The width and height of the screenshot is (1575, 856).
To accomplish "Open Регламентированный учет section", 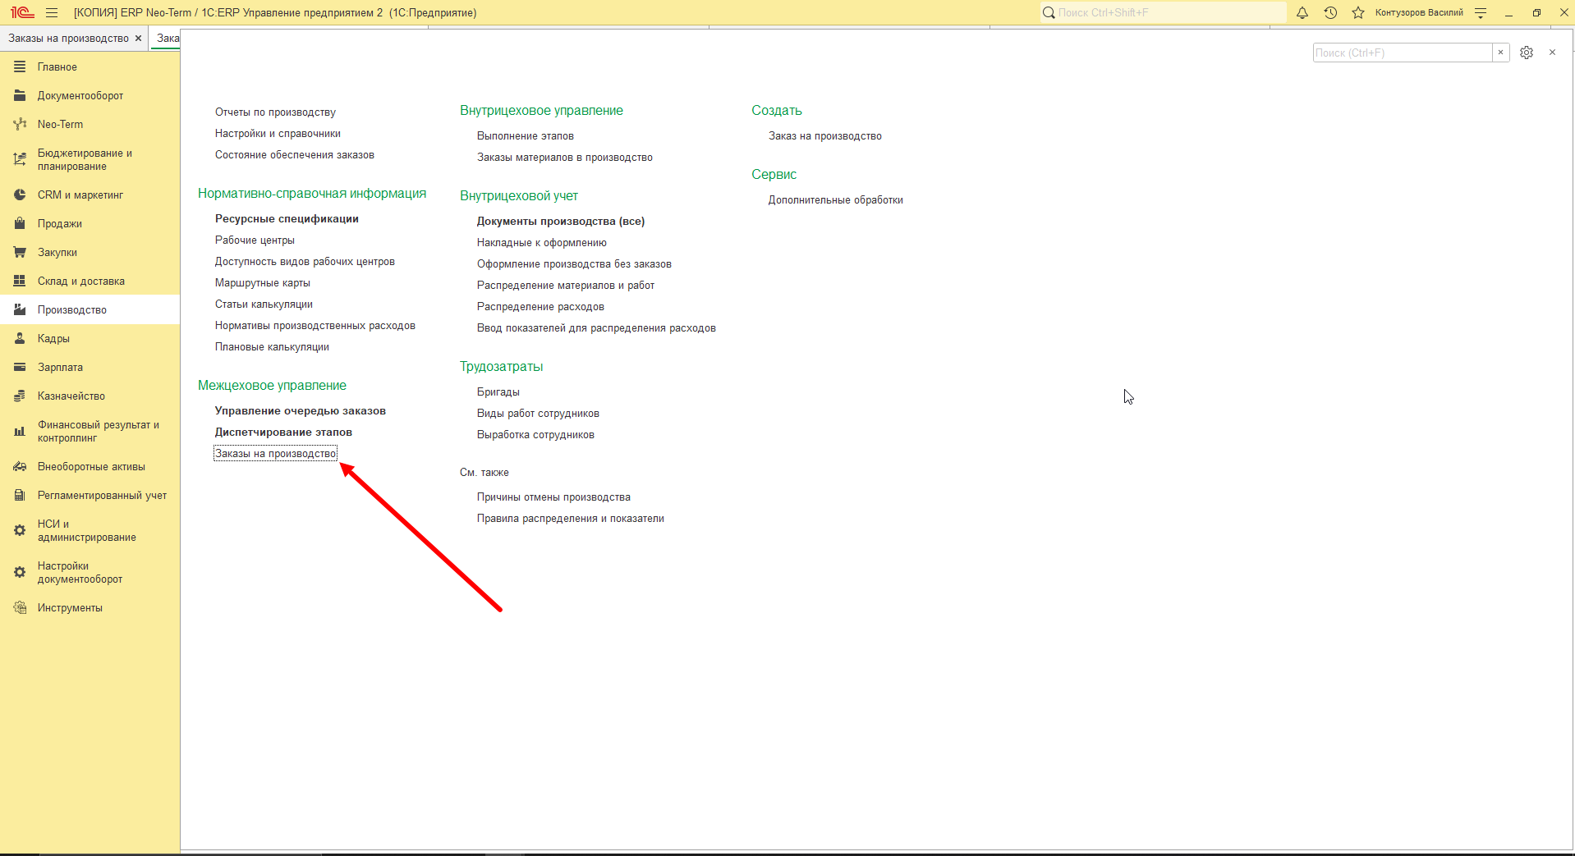I will (x=90, y=496).
